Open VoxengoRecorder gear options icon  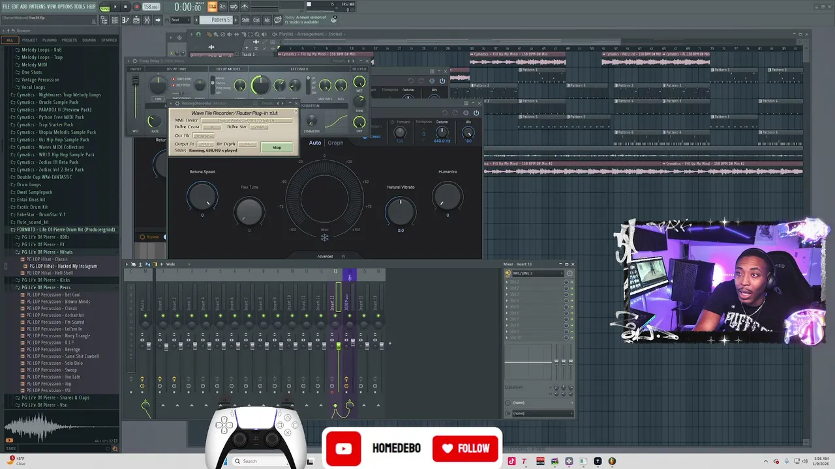point(177,103)
